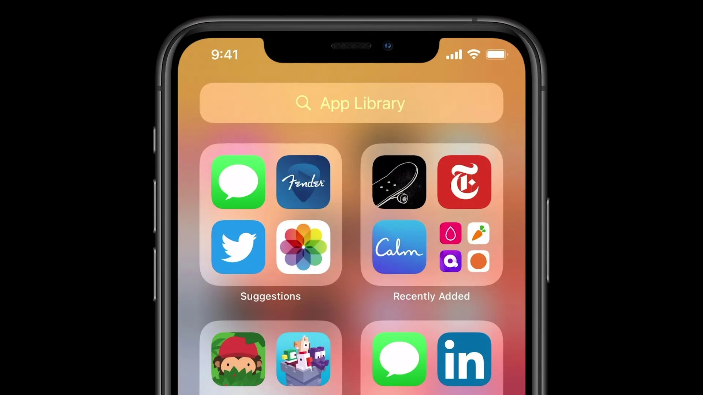This screenshot has width=703, height=395.
Task: Open the Messages app
Action: click(238, 182)
